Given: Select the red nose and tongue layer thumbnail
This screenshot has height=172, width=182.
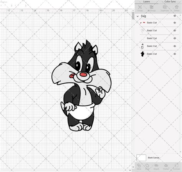Looking at the screenshot, I should pyautogui.click(x=142, y=23).
